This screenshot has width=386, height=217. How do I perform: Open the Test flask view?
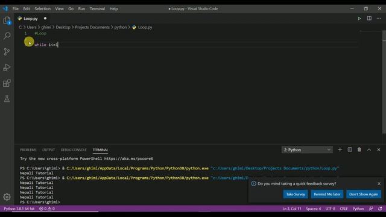pyautogui.click(x=7, y=99)
